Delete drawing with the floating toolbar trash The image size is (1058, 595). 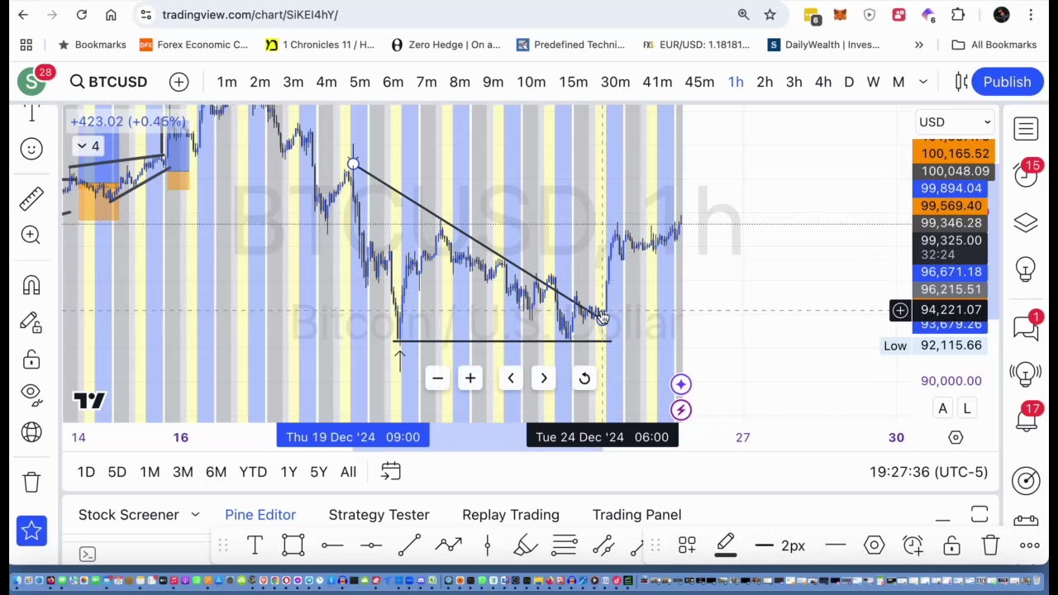coord(990,545)
